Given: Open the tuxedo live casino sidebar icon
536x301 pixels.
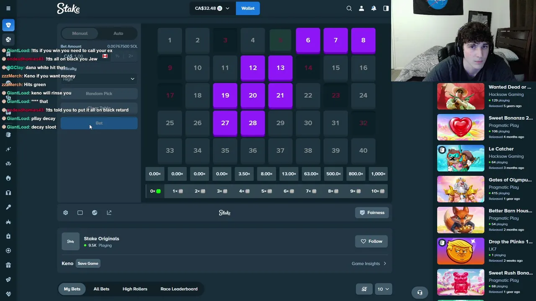Looking at the screenshot, I should tap(8, 193).
